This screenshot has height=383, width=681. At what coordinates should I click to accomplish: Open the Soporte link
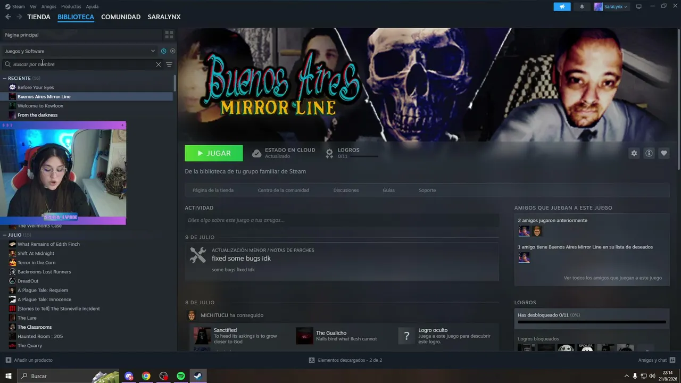click(427, 190)
